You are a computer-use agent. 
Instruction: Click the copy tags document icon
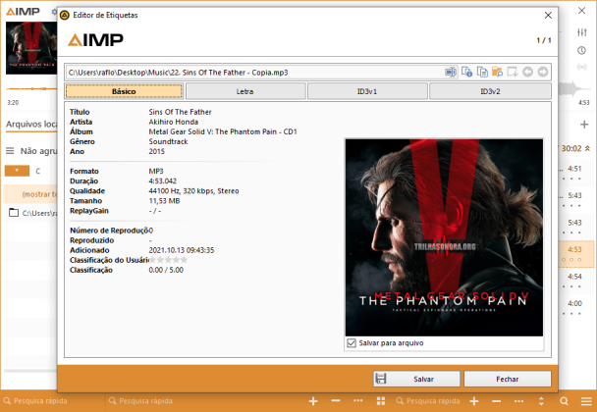coord(482,72)
